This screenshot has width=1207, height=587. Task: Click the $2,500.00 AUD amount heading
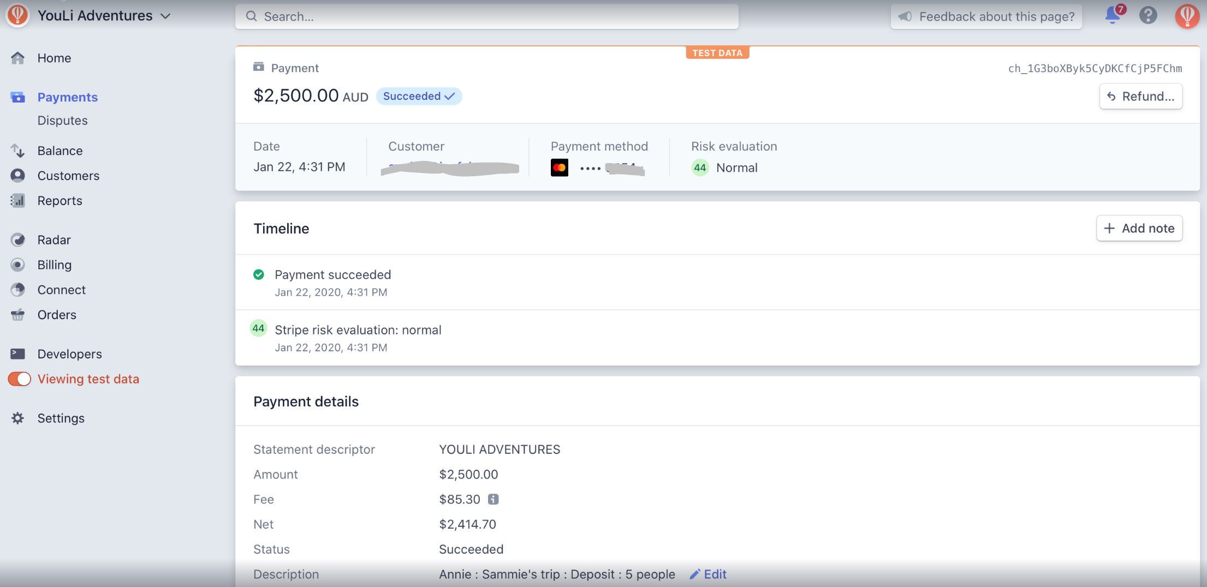click(311, 96)
